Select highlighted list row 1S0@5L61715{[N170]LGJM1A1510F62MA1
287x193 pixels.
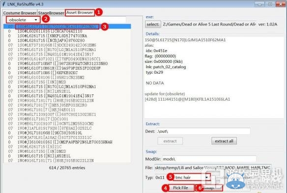click(x=67, y=27)
